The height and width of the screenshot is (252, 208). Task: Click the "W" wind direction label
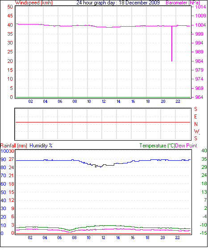click(196, 131)
